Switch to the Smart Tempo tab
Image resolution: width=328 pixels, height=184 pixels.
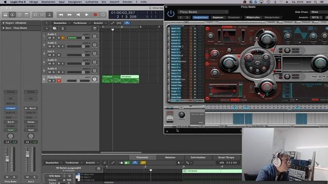tap(226, 157)
